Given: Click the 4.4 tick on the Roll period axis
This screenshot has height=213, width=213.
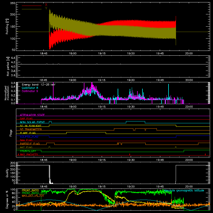Looking at the screenshot, I should coord(13,58).
